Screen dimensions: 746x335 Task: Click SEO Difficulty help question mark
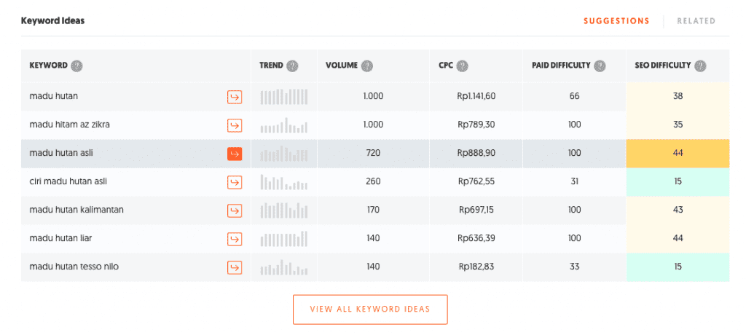coord(699,66)
